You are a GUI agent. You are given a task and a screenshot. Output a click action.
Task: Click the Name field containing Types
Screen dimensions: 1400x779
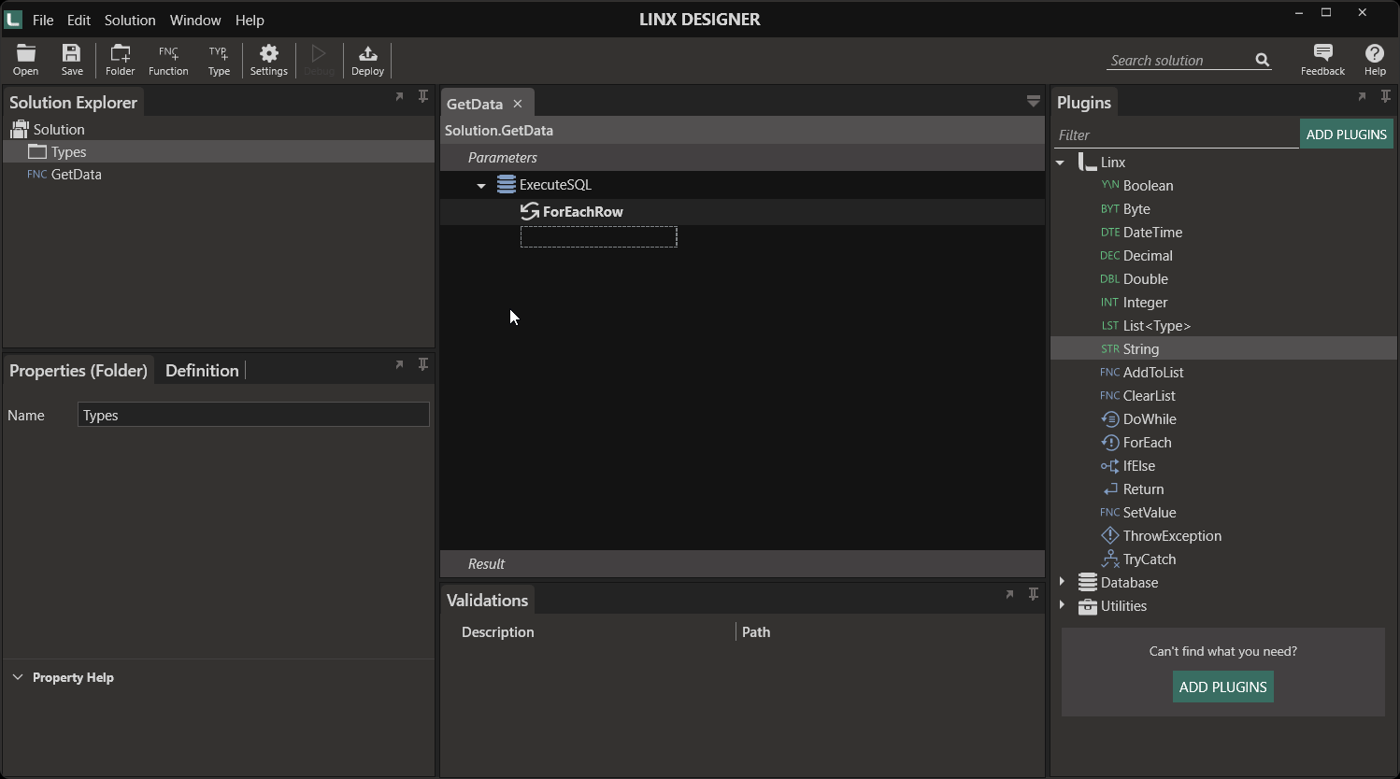click(253, 415)
